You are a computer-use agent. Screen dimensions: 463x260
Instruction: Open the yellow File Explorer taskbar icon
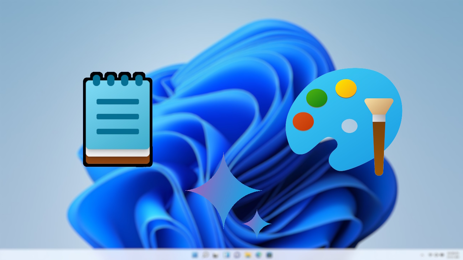[248, 255]
